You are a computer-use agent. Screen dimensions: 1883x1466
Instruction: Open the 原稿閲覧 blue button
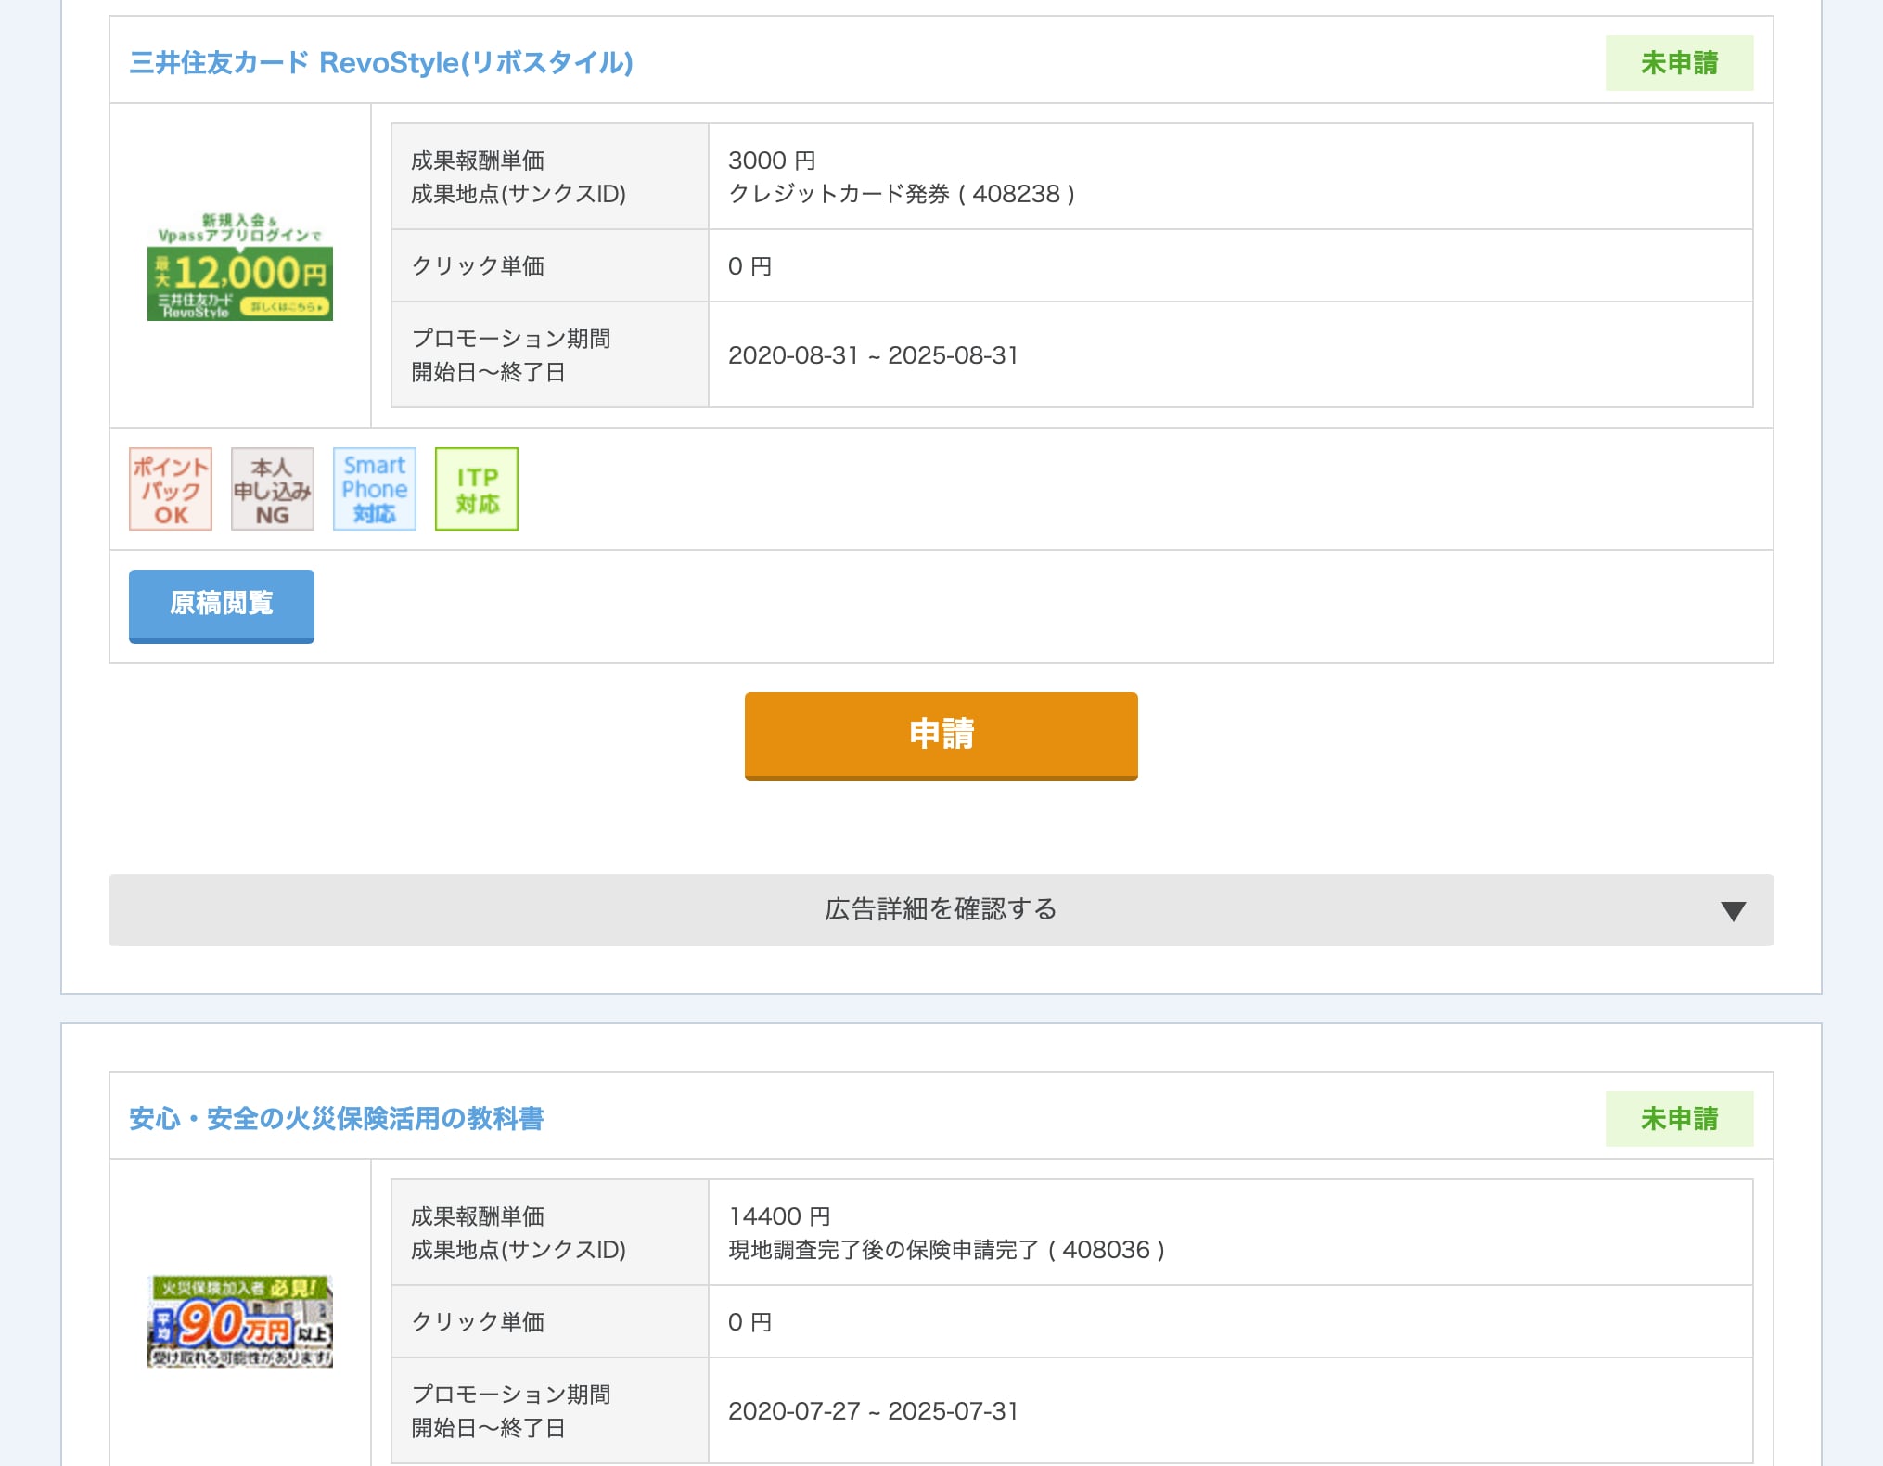click(x=222, y=604)
